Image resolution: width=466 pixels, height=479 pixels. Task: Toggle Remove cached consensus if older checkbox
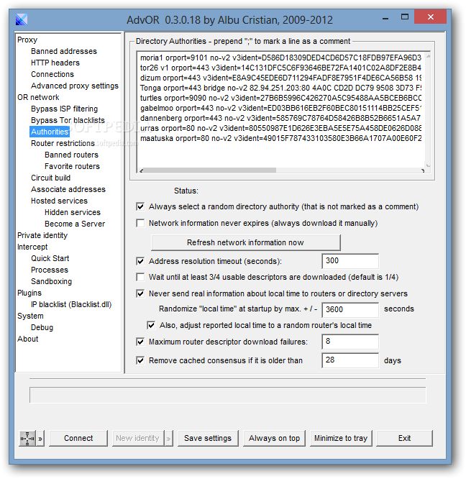[x=140, y=361]
